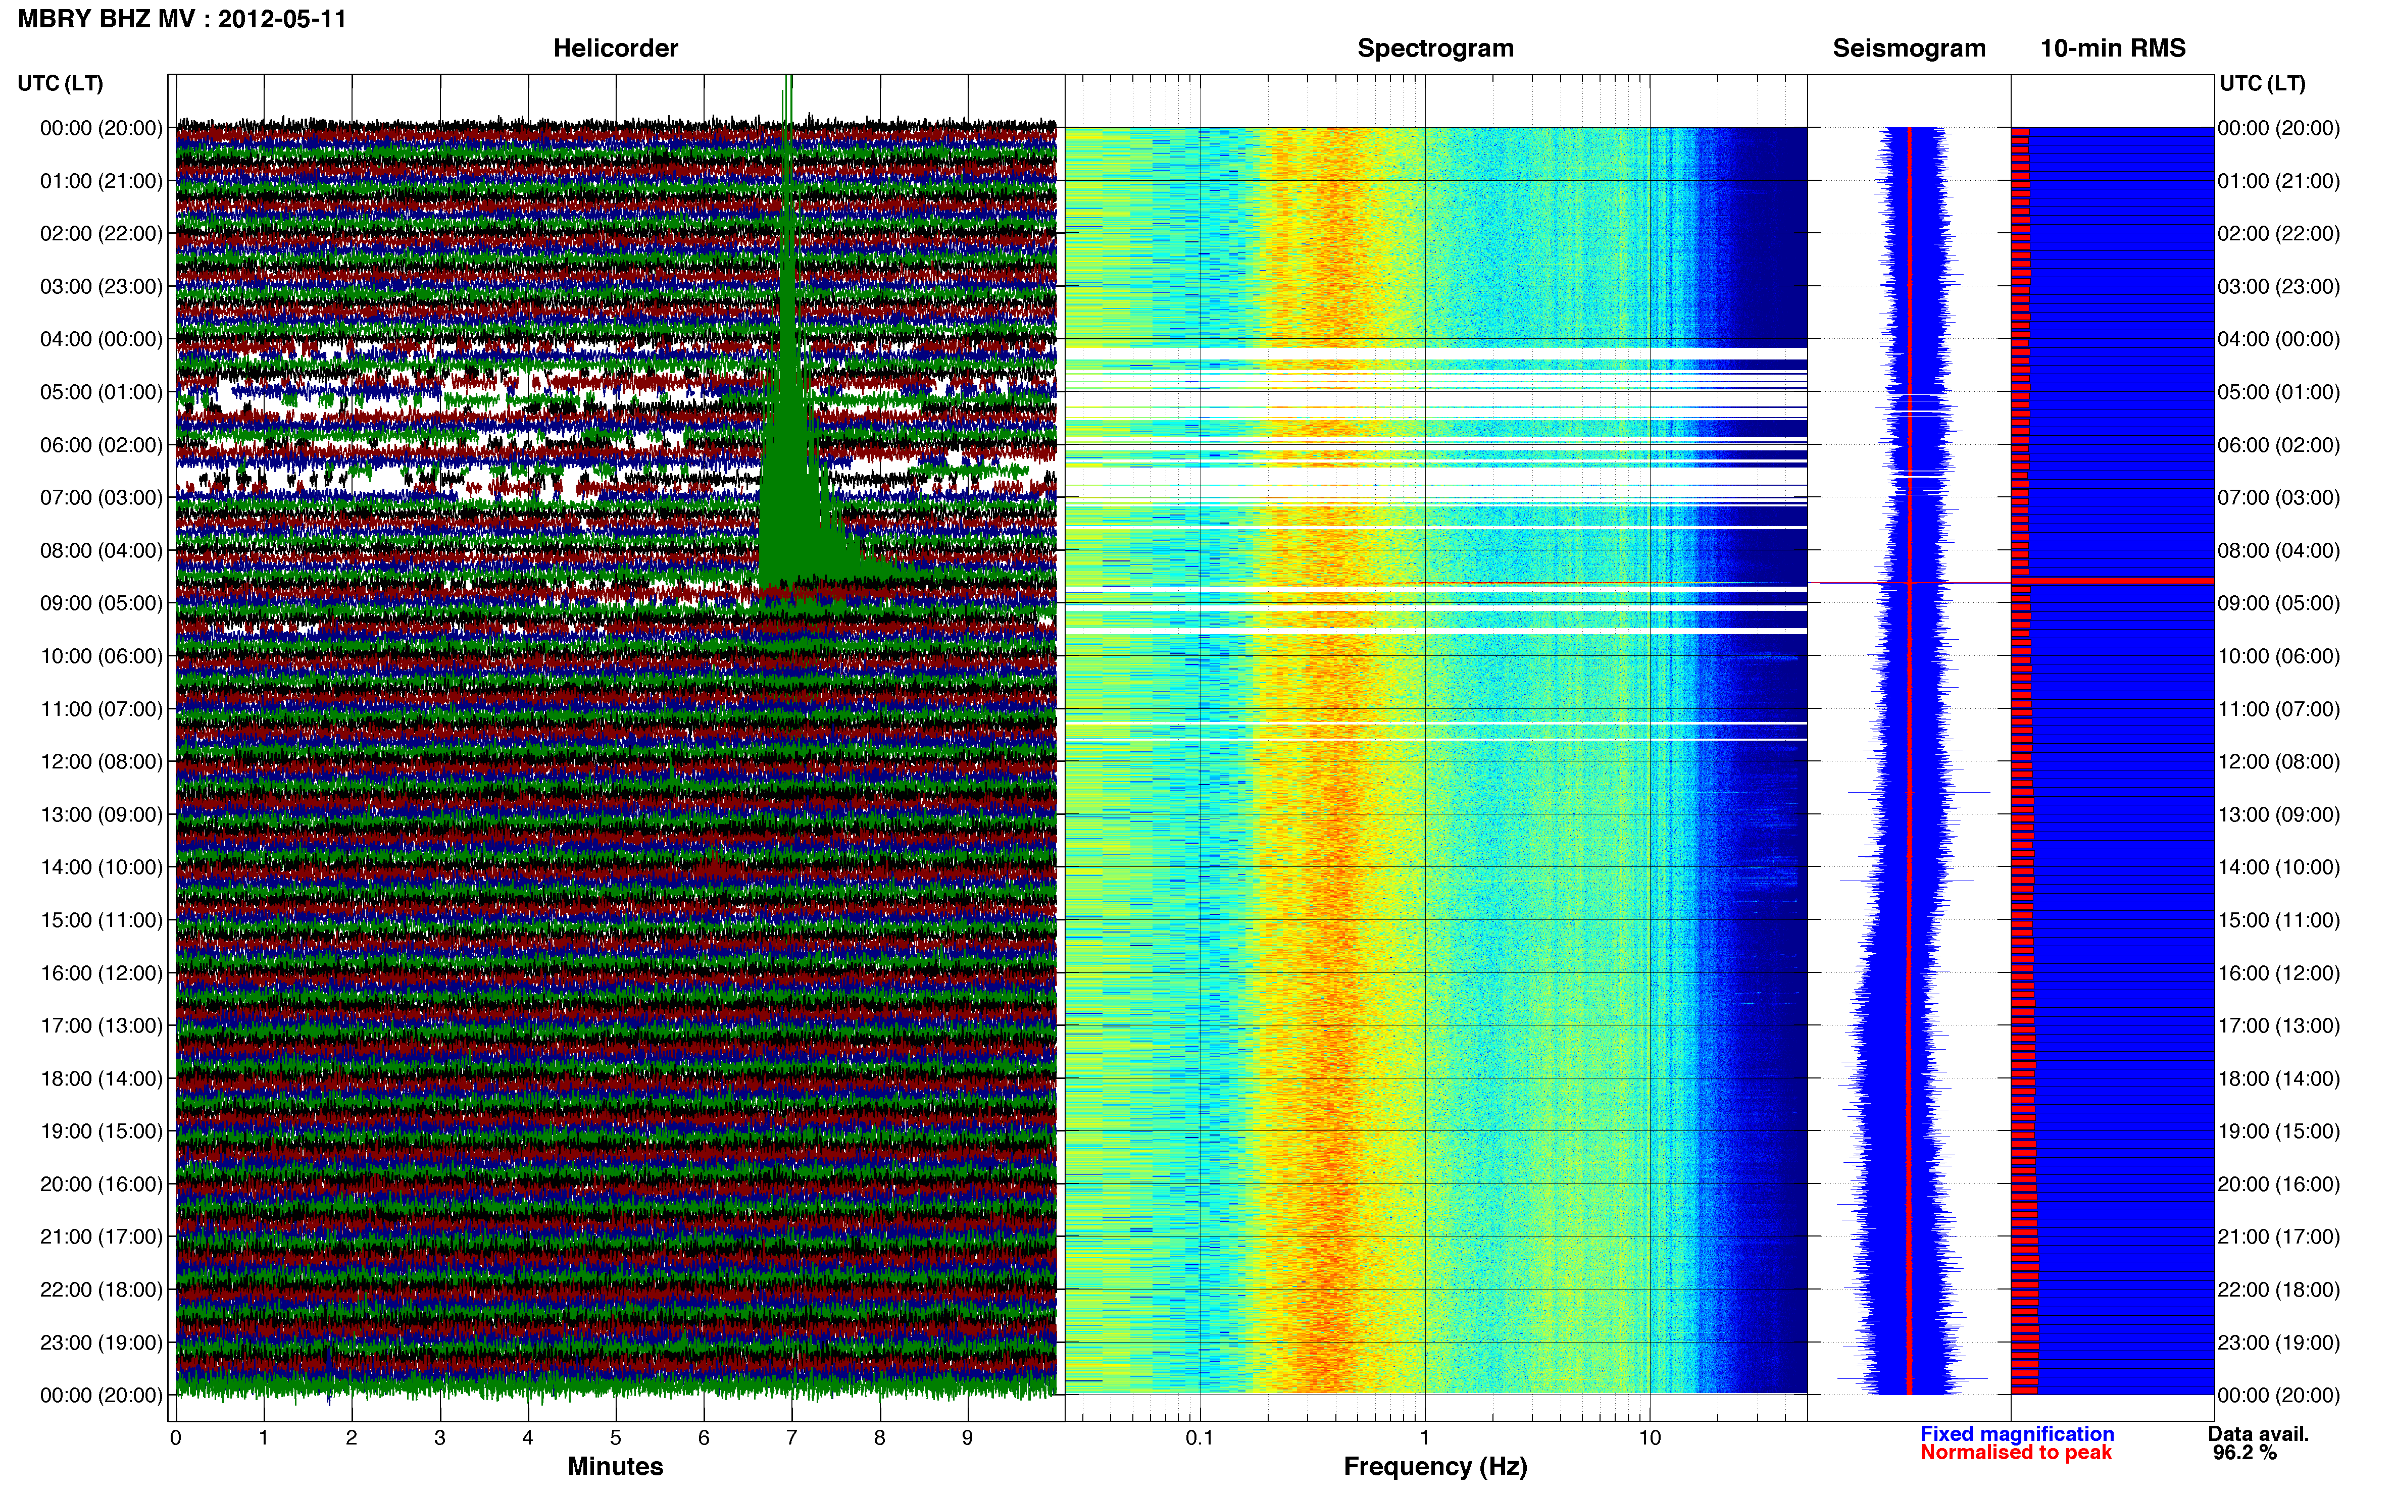Click the left 16:00 (12:00) time label
The width and height of the screenshot is (2394, 1496).
point(101,972)
